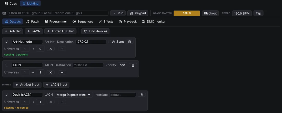Edit the Desk (sACN) name field

27,95
